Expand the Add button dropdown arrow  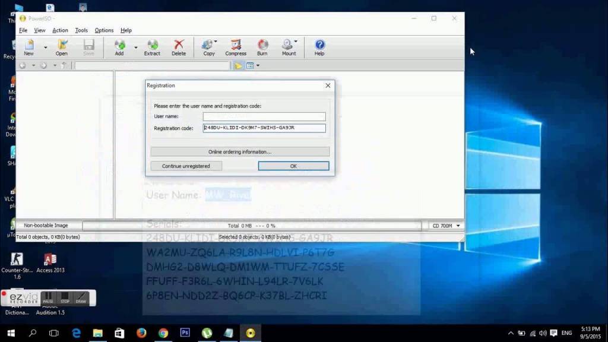click(136, 47)
